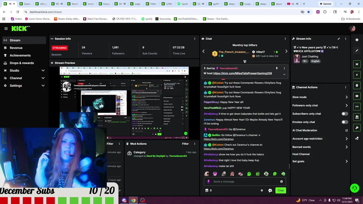Click the chat scrollbar thumb
This screenshot has height=204, width=363.
(289, 166)
